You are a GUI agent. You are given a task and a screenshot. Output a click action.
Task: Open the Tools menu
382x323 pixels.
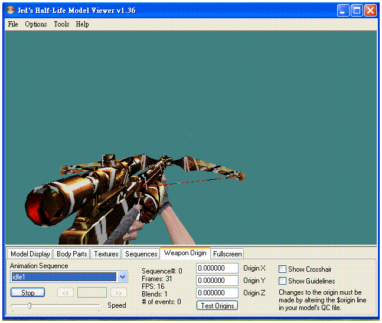pyautogui.click(x=61, y=24)
